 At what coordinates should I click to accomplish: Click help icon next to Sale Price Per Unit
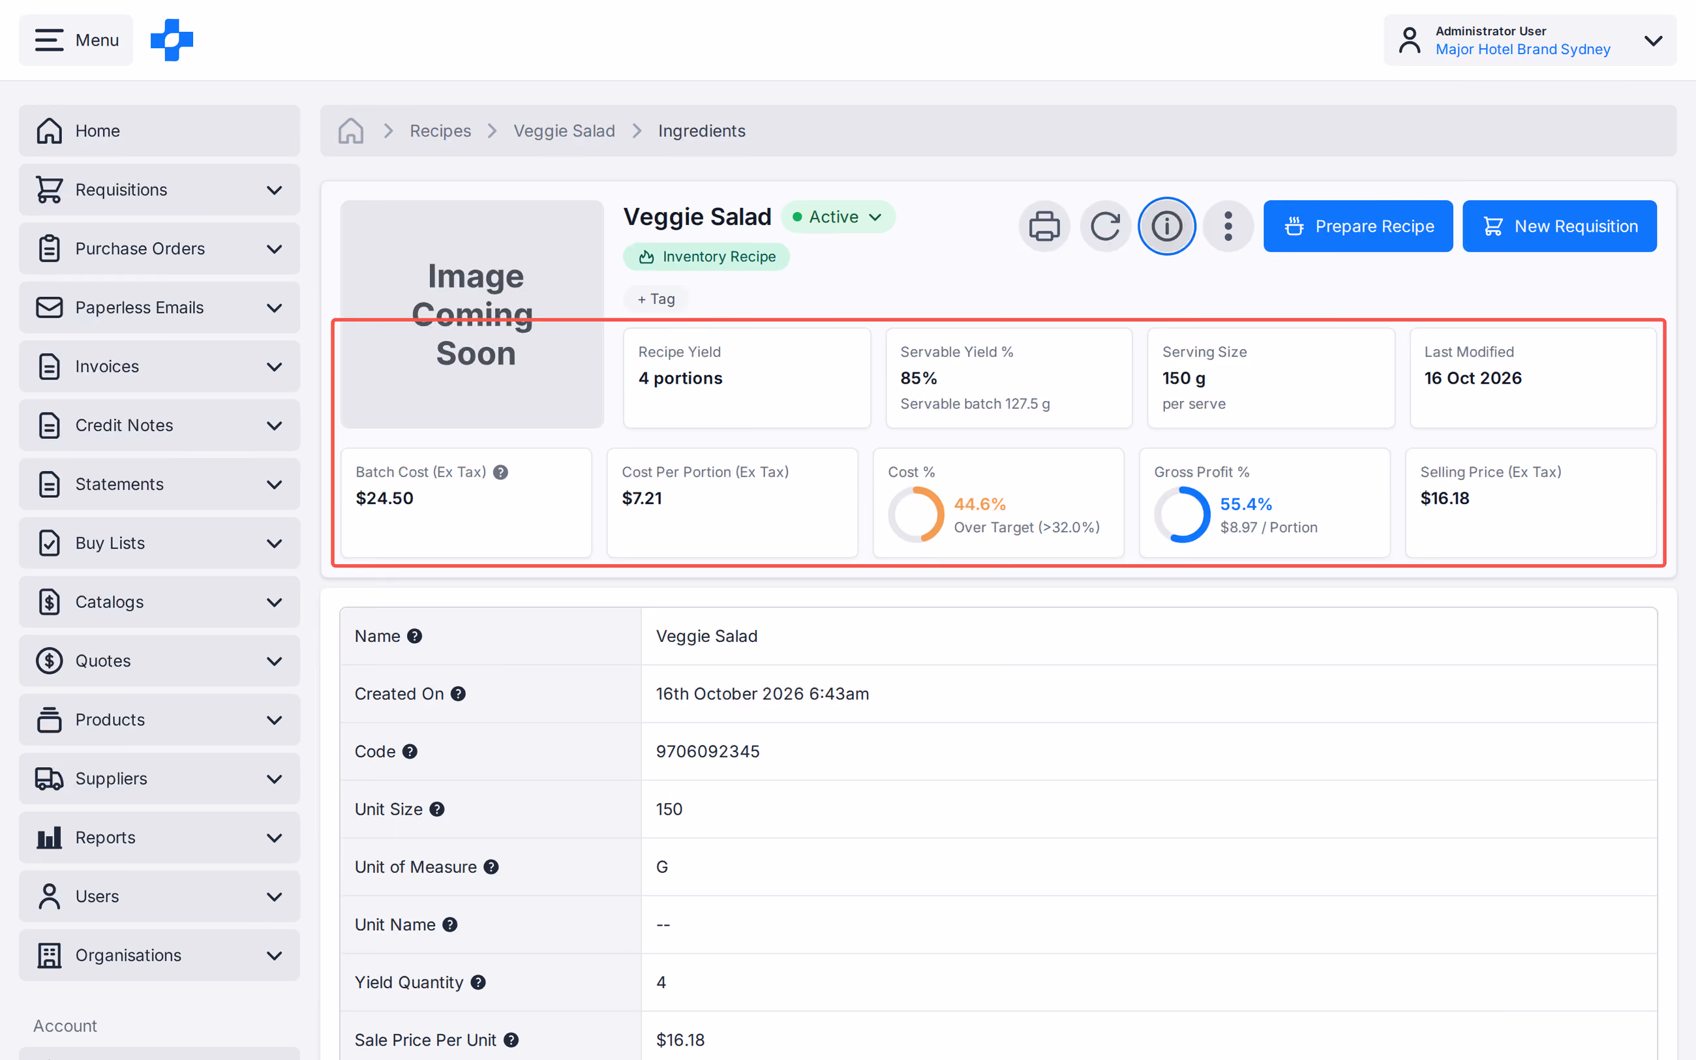511,1040
